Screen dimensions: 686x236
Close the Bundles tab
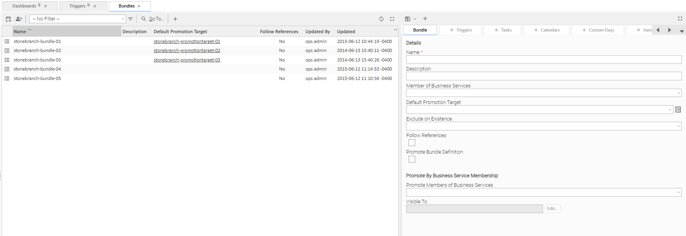139,6
